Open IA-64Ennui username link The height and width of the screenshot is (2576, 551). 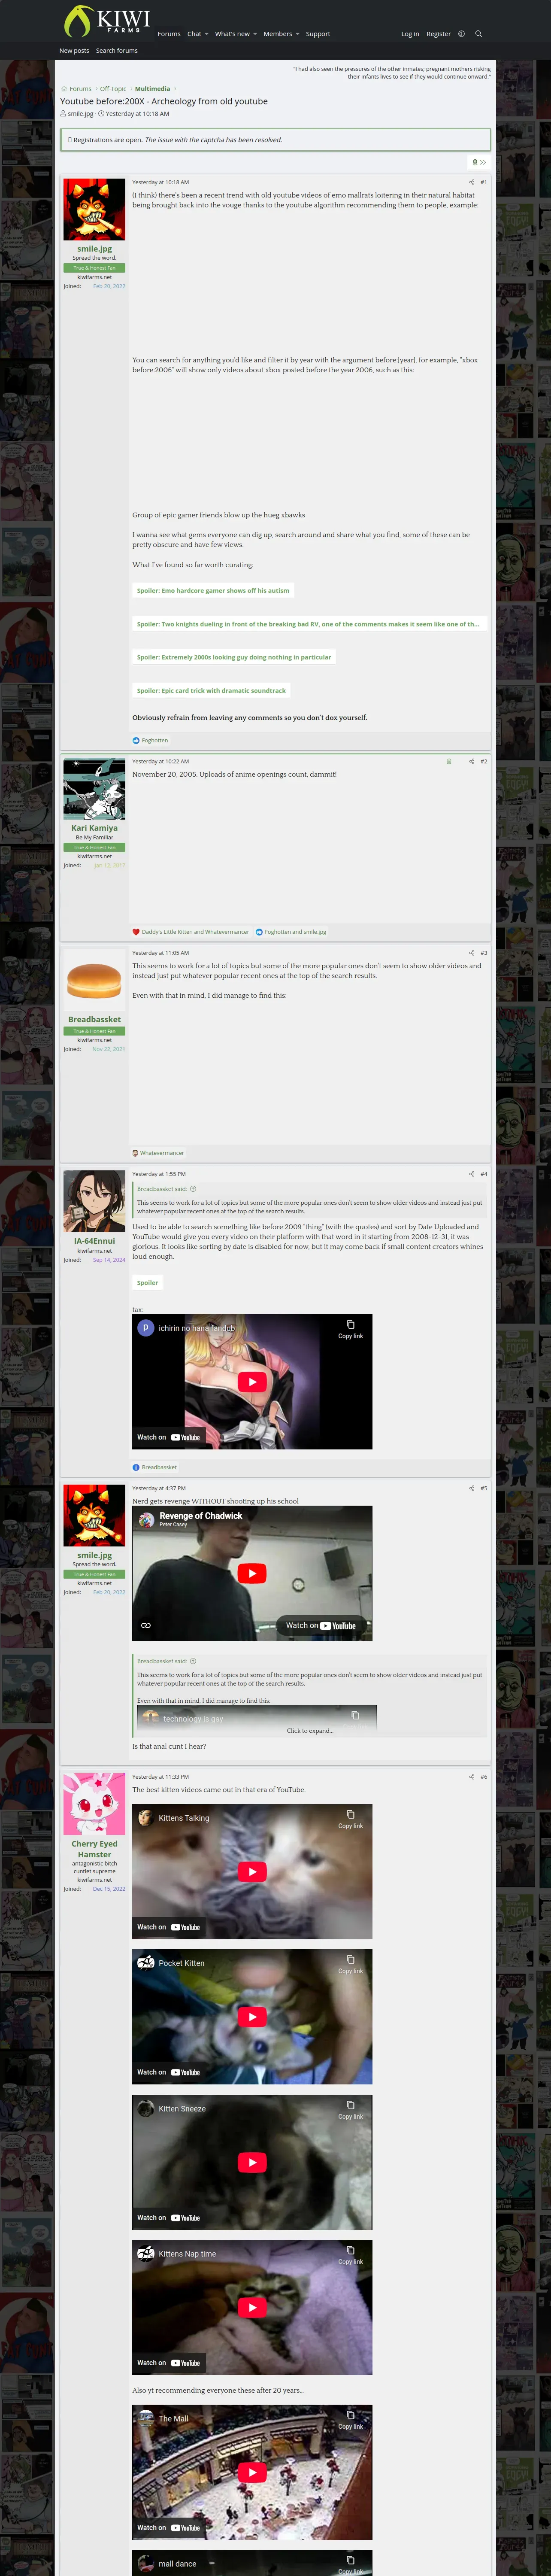coord(94,1241)
